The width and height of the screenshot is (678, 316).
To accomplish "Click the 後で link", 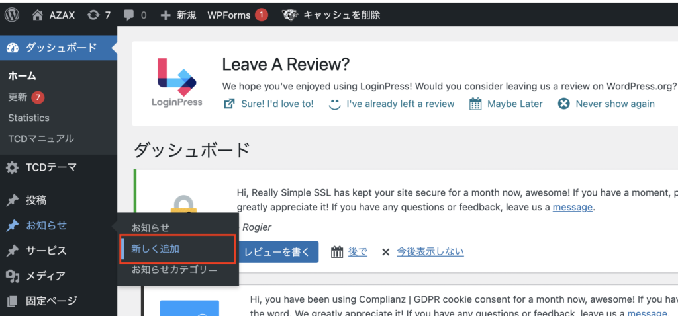I will point(358,252).
